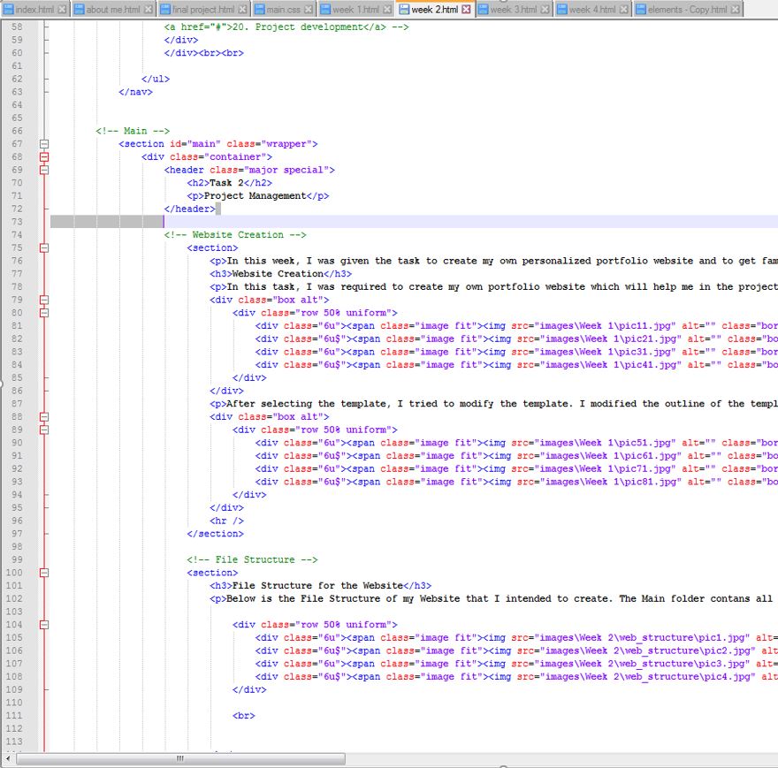Collapse the div container fold on line 68
This screenshot has width=778, height=768.
(44, 157)
